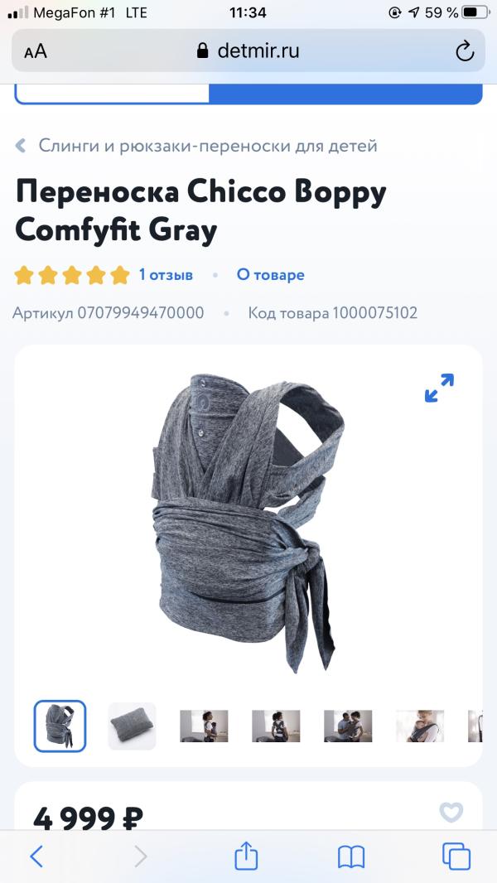497x883 pixels.
Task: Go back with Safari back arrow
Action: [36, 856]
